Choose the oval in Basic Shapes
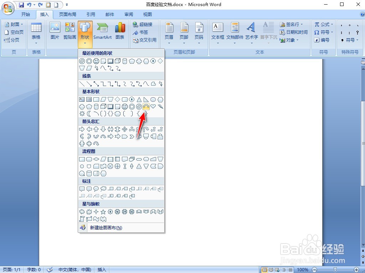The image size is (365, 273). tap(153, 100)
